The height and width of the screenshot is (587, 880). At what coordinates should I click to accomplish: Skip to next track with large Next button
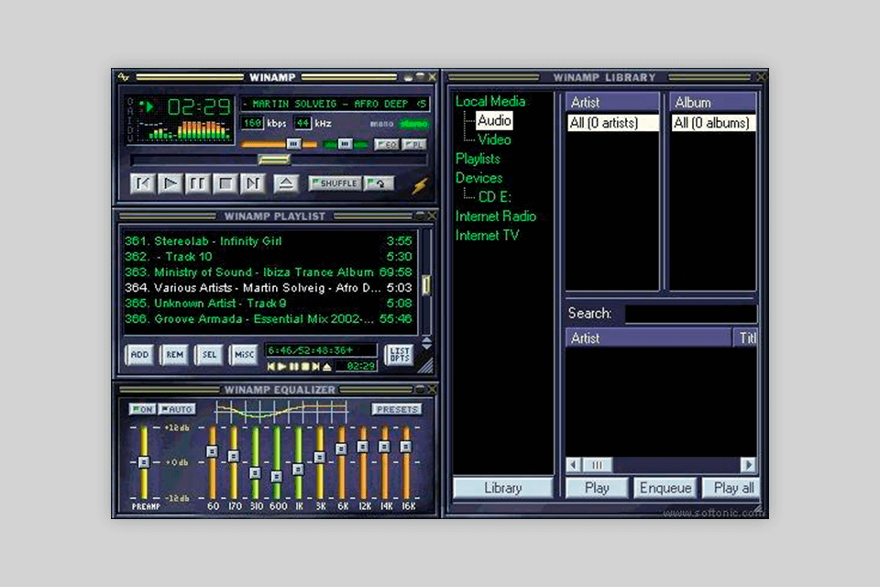point(253,183)
